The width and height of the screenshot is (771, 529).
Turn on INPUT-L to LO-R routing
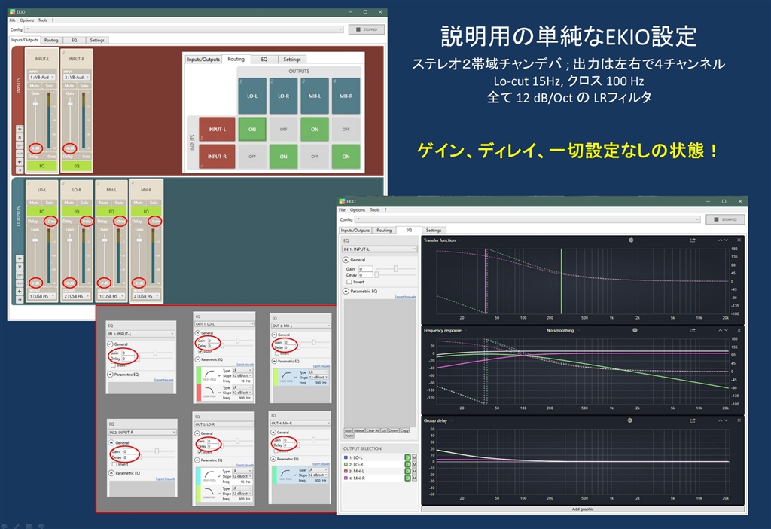click(x=283, y=130)
